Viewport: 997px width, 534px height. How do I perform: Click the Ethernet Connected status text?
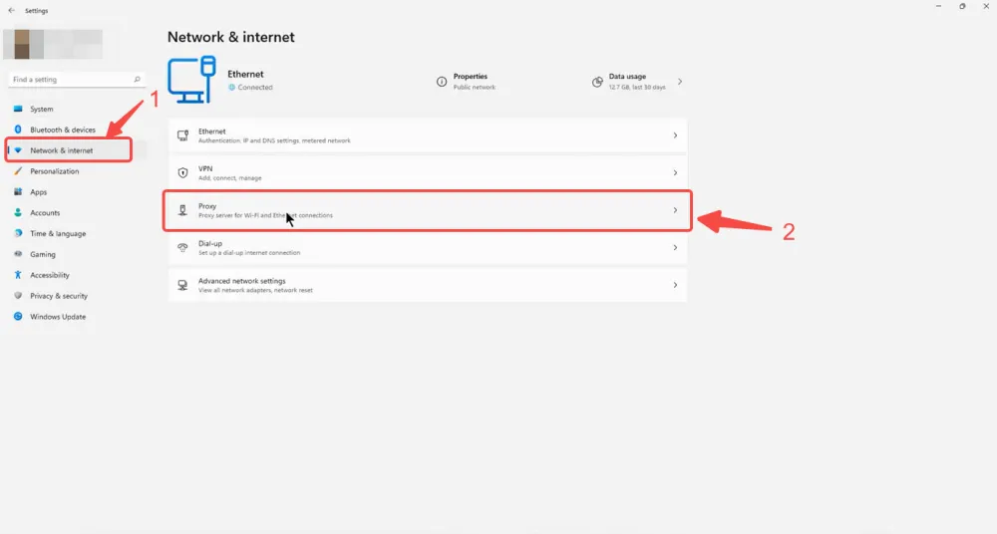tap(255, 87)
